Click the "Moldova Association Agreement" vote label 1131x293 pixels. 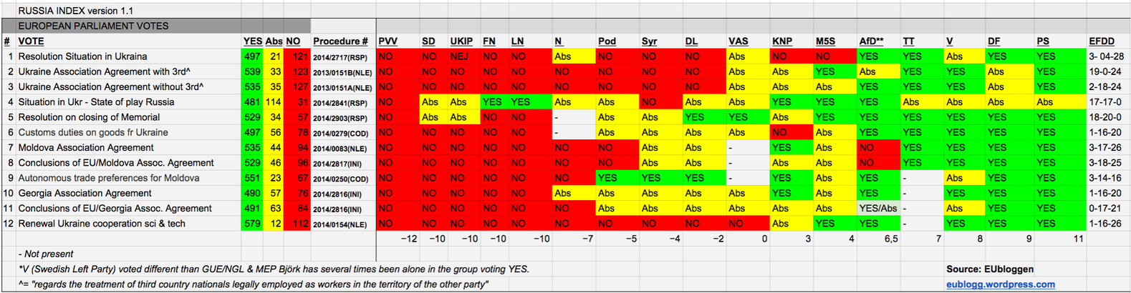pyautogui.click(x=86, y=148)
